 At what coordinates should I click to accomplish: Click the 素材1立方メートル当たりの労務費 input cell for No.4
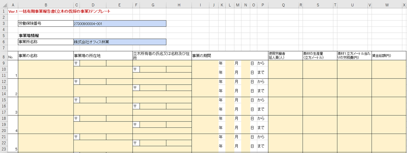pos(354,124)
